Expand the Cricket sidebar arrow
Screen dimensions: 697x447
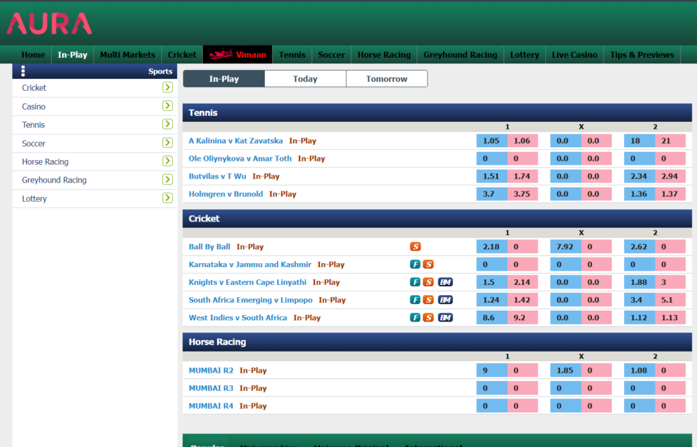[167, 88]
